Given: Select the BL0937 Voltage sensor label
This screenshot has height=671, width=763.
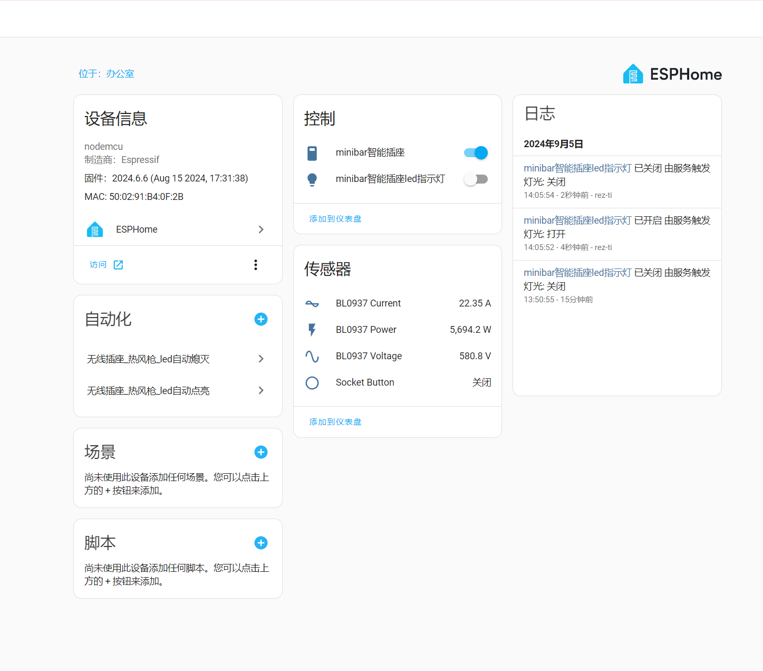Looking at the screenshot, I should pos(369,356).
